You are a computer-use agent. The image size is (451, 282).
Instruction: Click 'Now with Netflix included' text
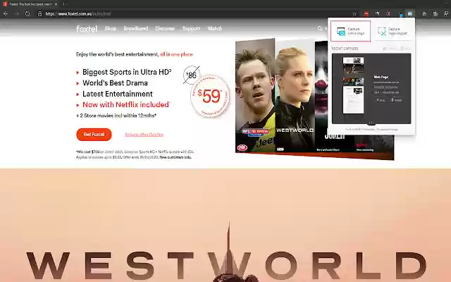(125, 105)
